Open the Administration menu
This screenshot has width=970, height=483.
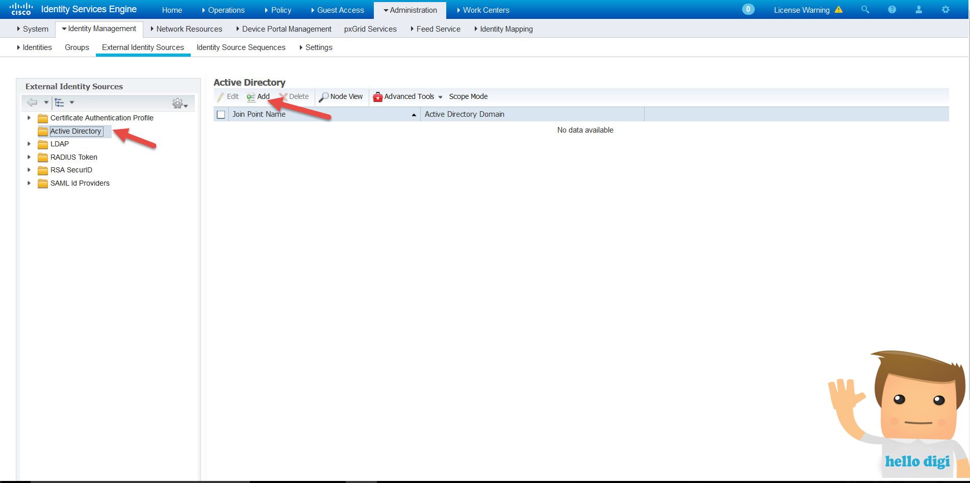pyautogui.click(x=410, y=10)
